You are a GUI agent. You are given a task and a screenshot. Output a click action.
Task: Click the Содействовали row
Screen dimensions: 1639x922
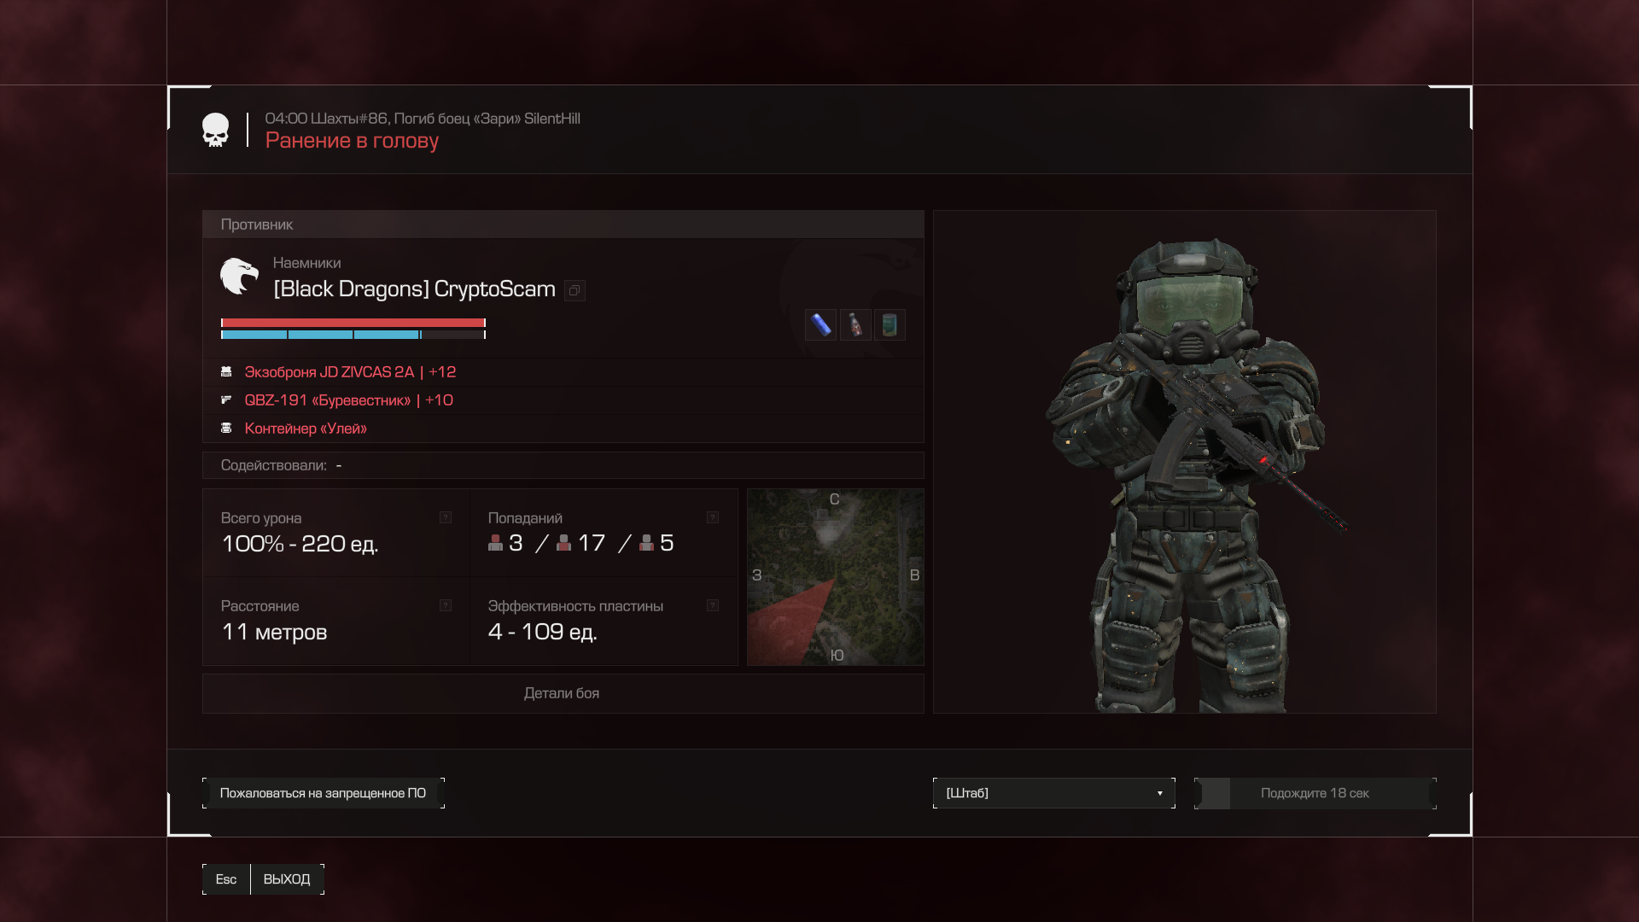(x=563, y=465)
